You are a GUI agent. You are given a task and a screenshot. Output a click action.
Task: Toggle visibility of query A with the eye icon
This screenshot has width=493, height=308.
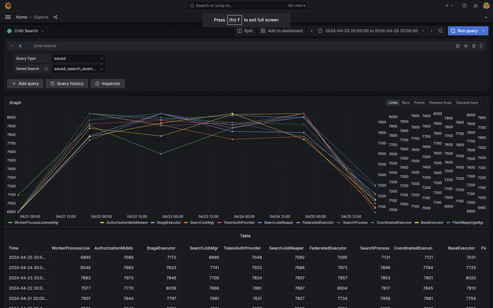click(x=466, y=46)
